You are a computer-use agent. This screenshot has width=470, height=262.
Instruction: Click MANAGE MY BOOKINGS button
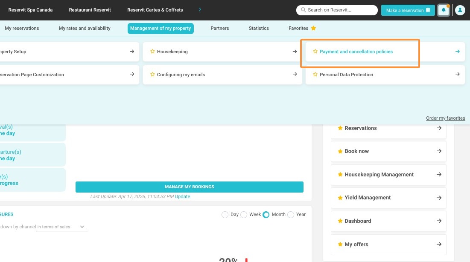coord(190,187)
